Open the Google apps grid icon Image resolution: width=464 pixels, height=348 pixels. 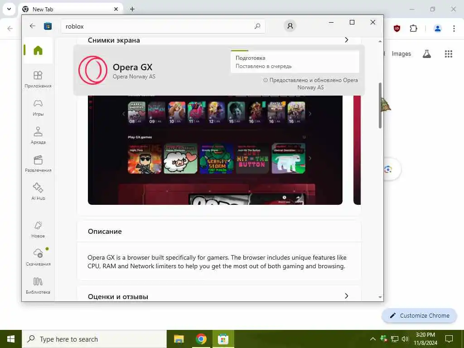click(x=449, y=54)
